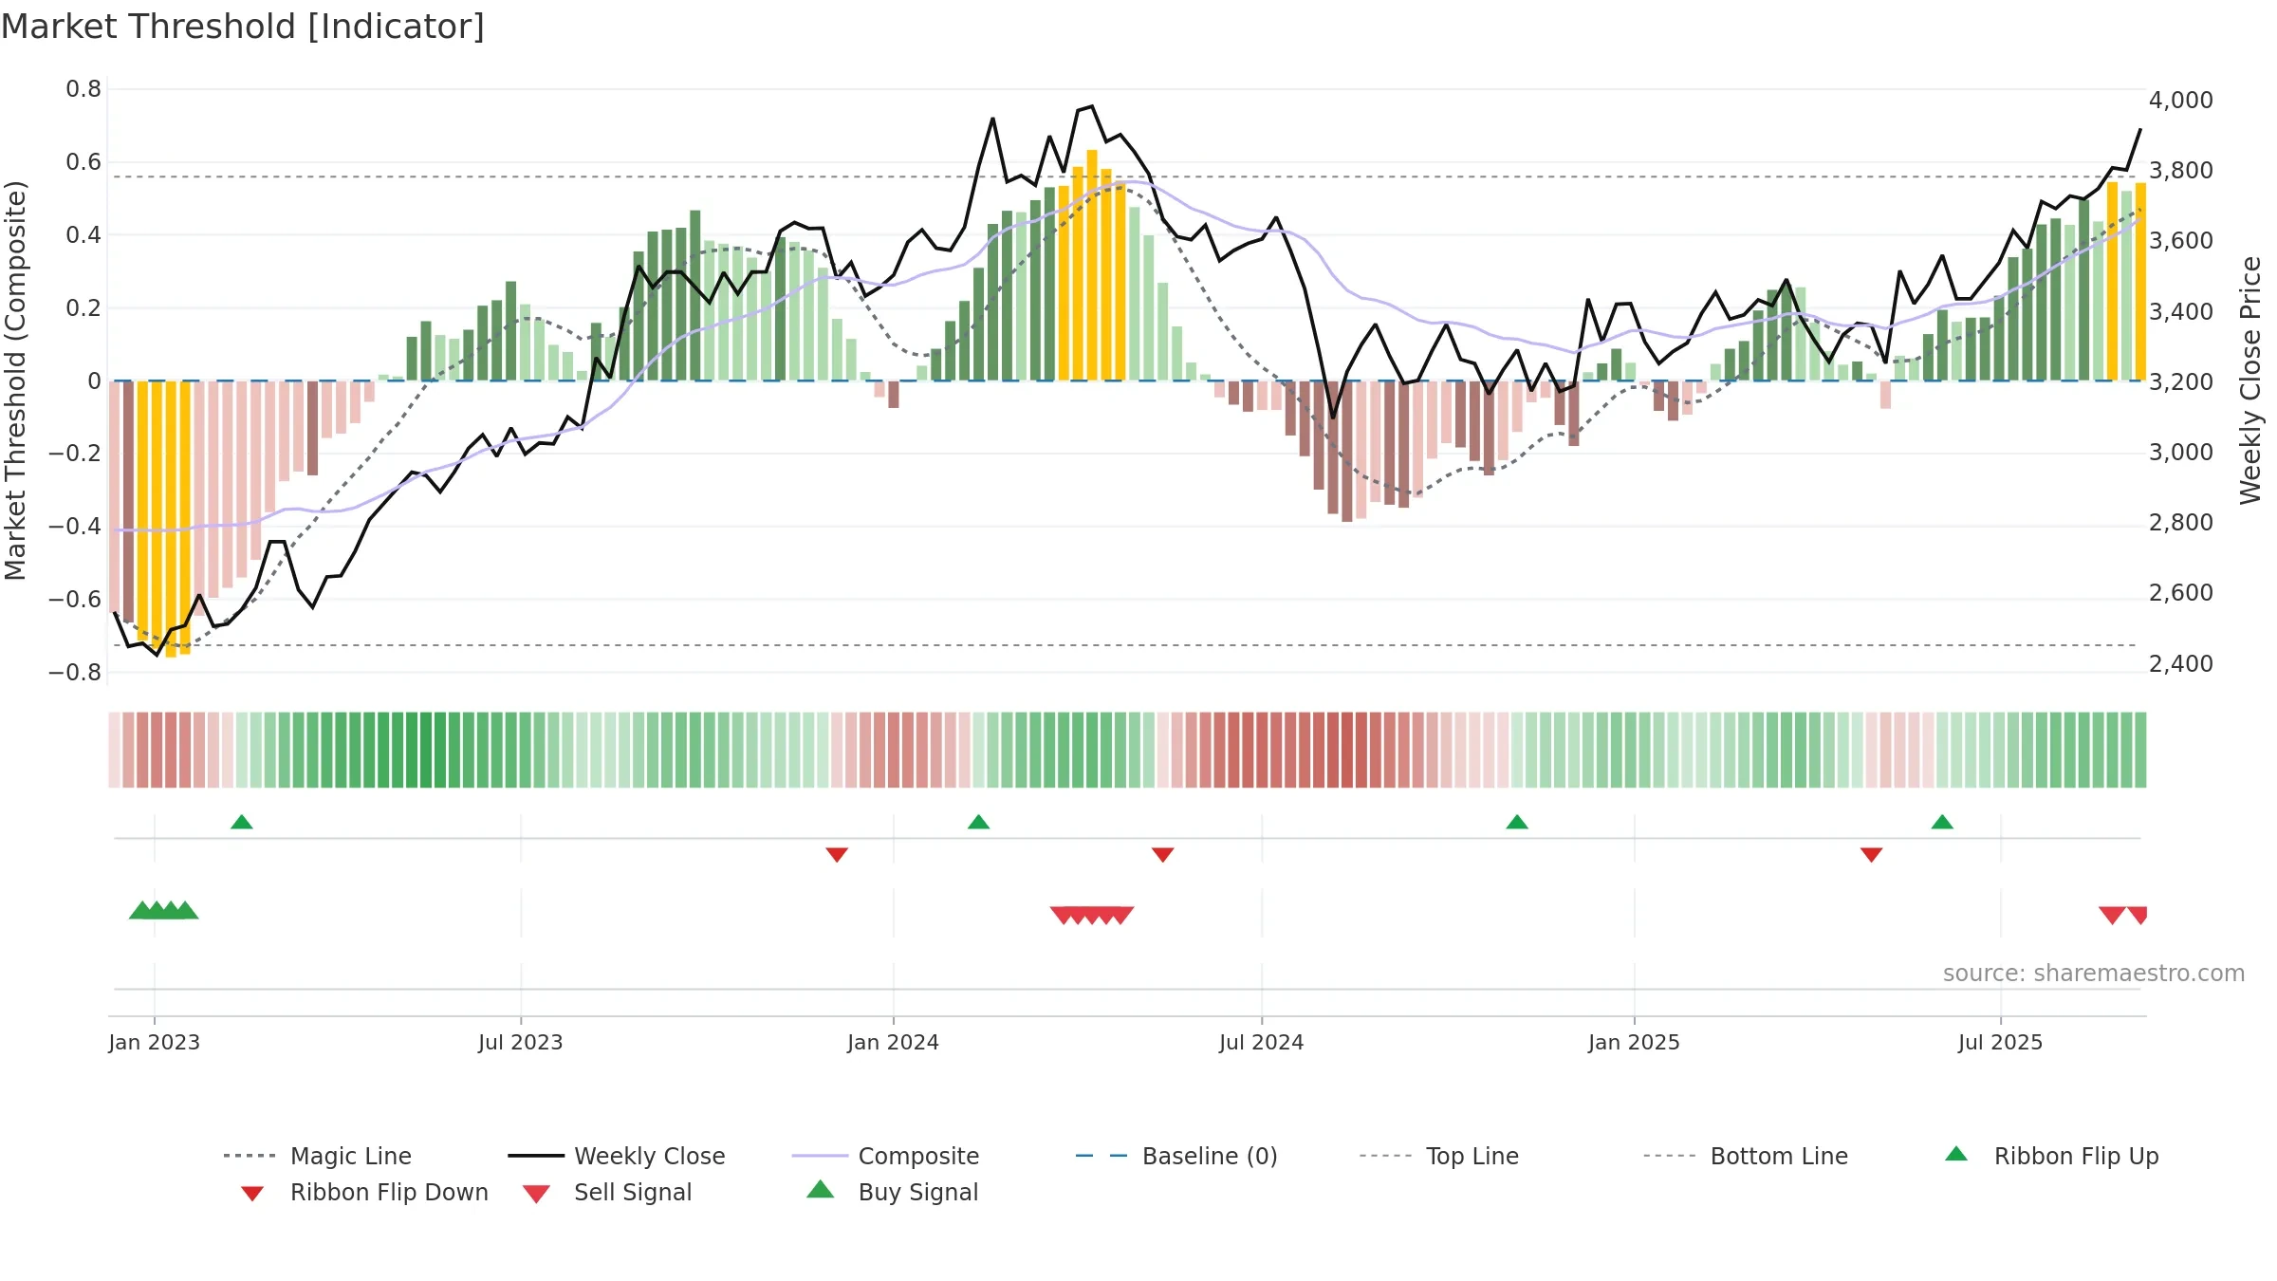
Task: Click the Jan 2024 x-axis label
Action: click(894, 1043)
